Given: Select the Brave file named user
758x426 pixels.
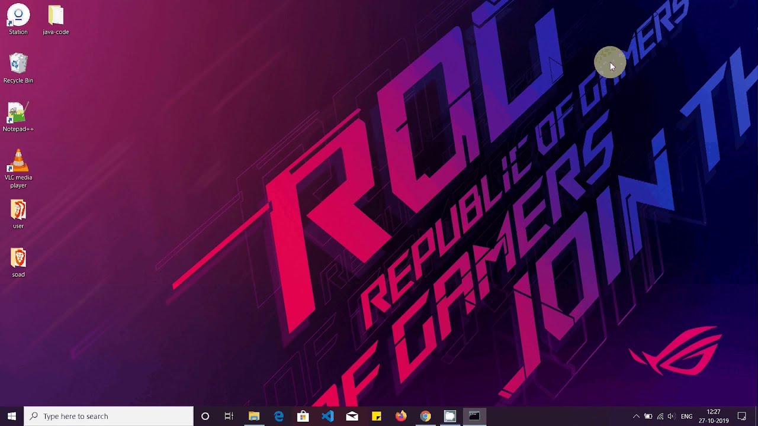Looking at the screenshot, I should tap(18, 214).
